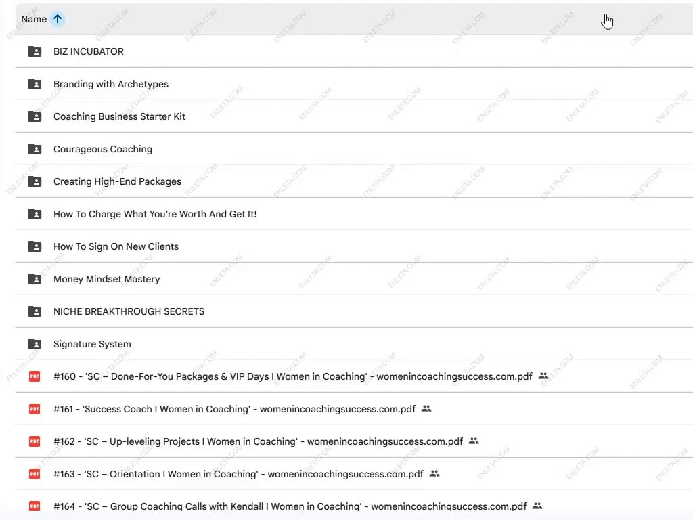Select #164 Group Coaching Calls with Kendall PDF
693x520 pixels.
(x=290, y=506)
